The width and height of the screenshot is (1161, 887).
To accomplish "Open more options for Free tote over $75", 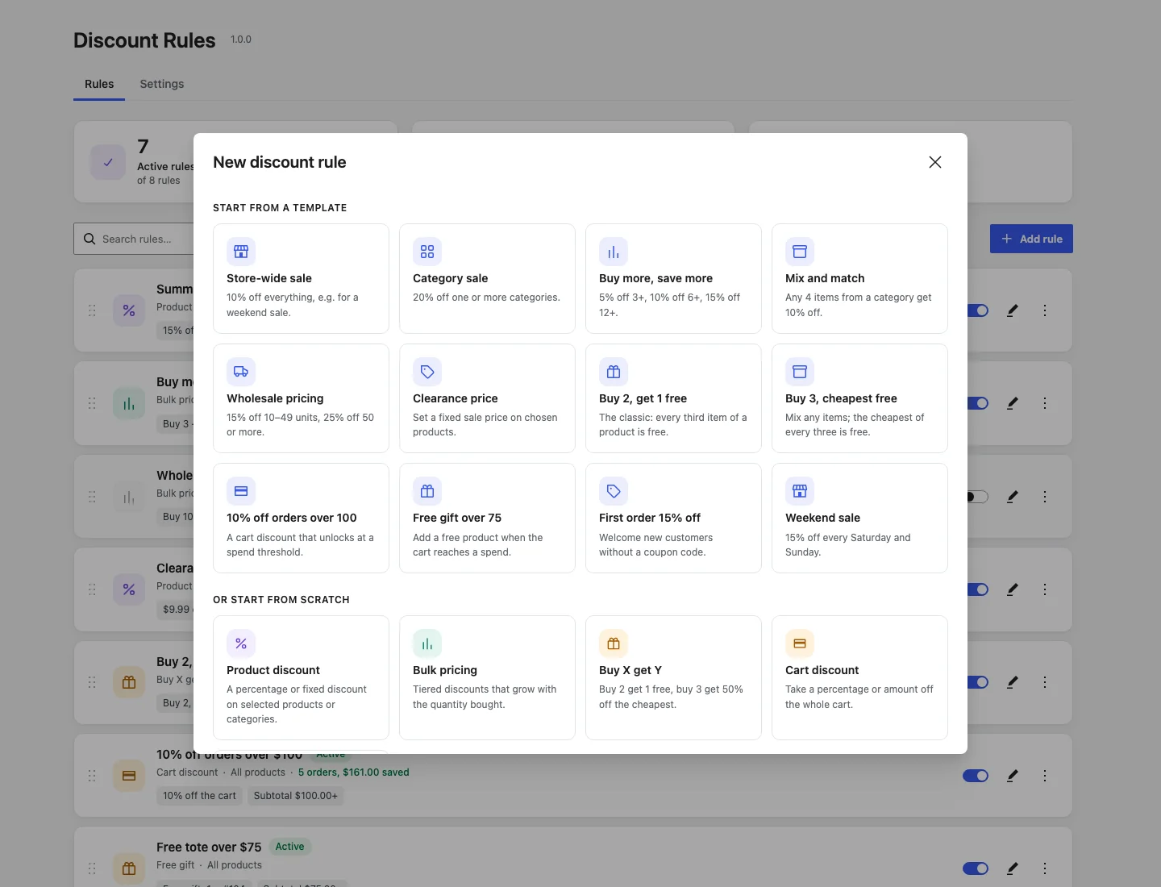I will (x=1045, y=868).
